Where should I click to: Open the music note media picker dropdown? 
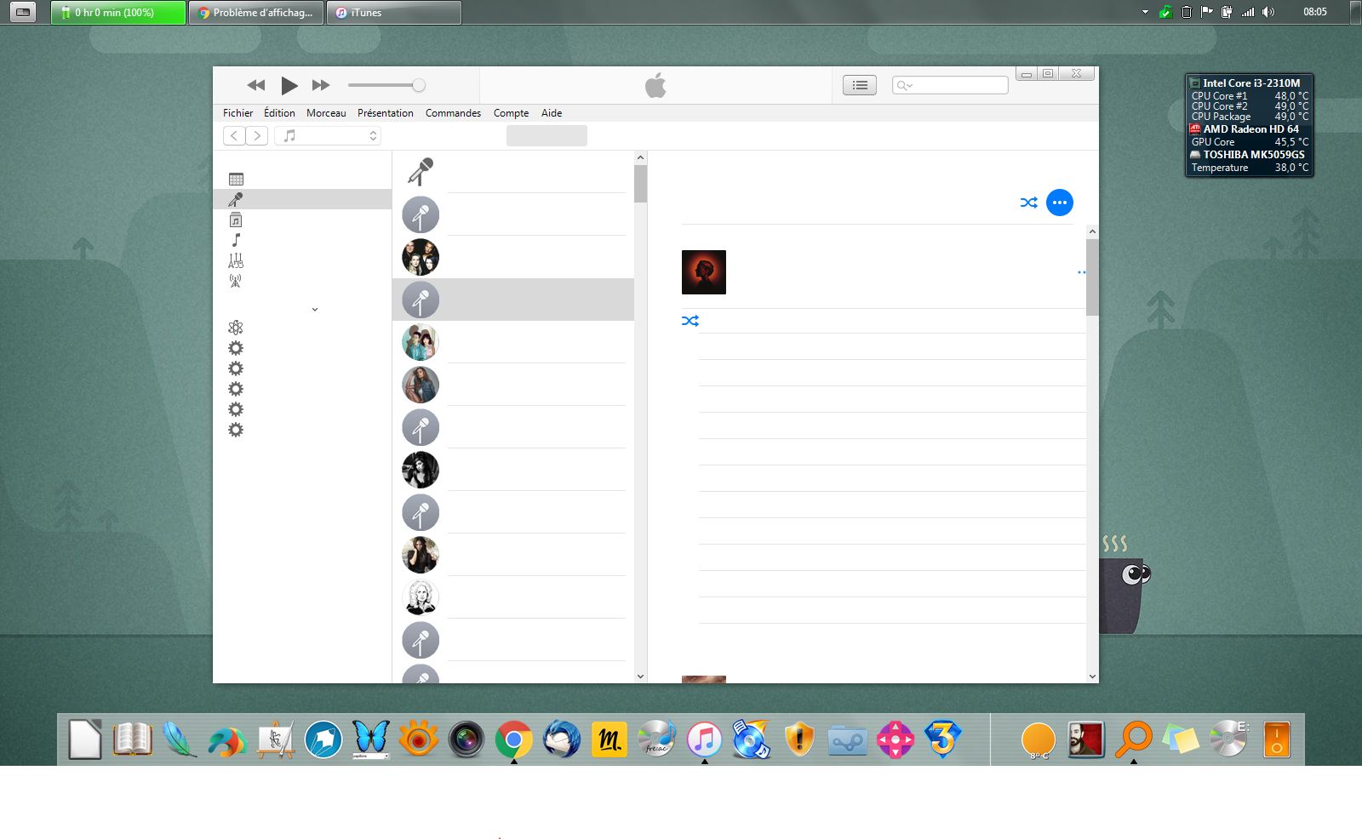pyautogui.click(x=328, y=135)
